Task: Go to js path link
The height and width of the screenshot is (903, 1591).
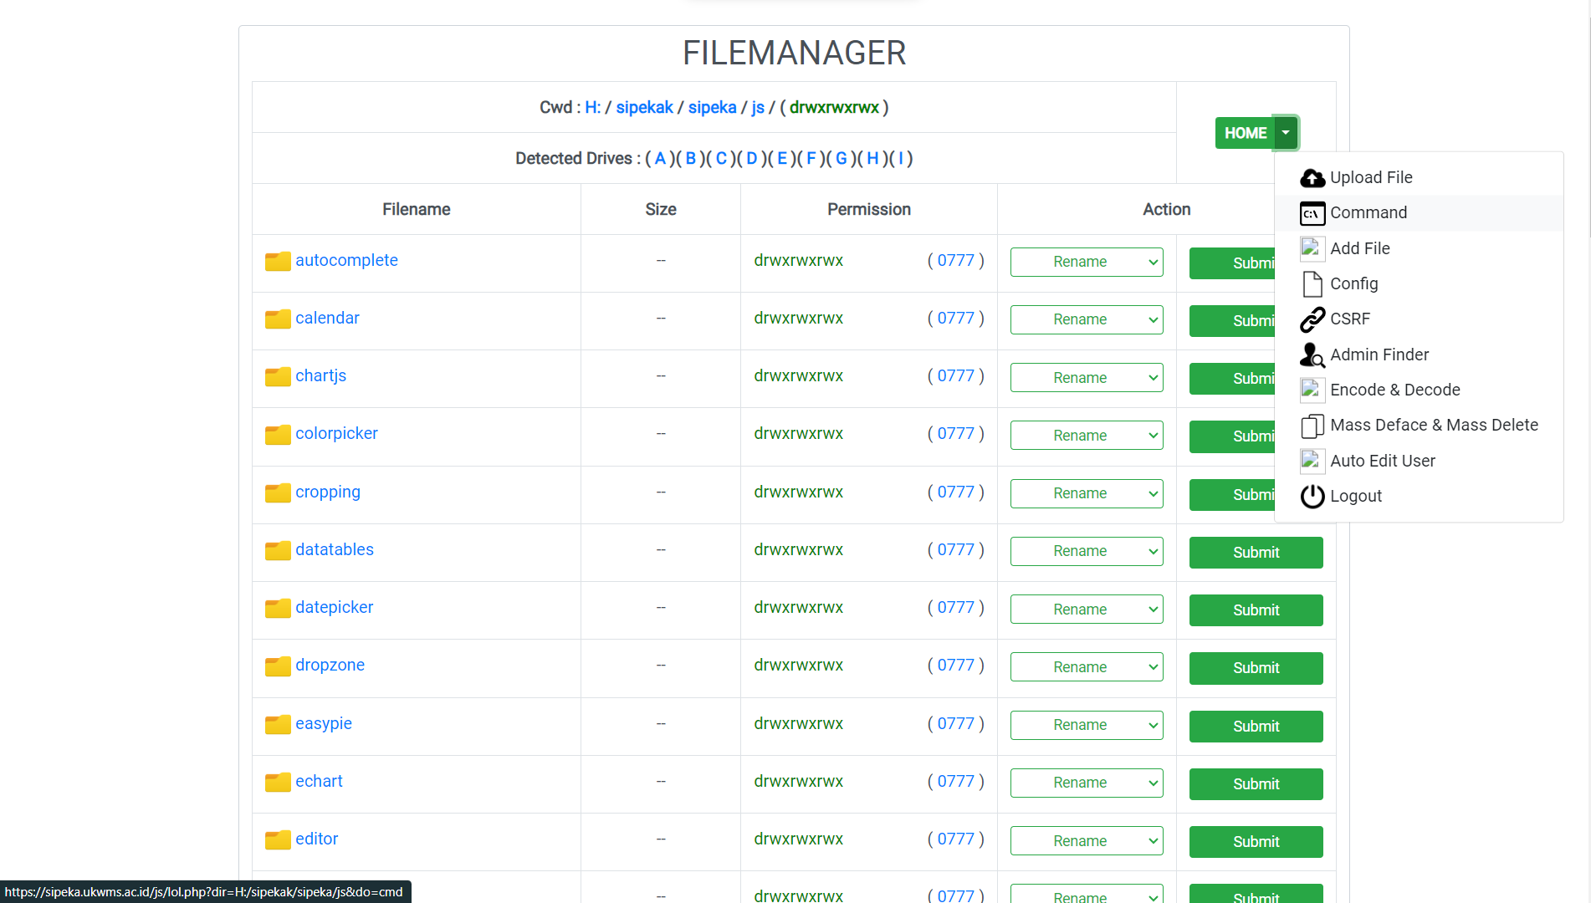Action: (758, 107)
